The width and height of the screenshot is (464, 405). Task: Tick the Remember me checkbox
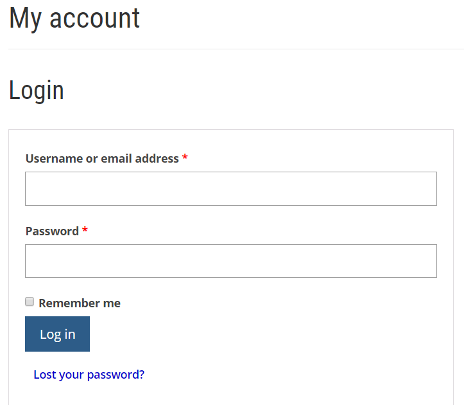pyautogui.click(x=30, y=301)
